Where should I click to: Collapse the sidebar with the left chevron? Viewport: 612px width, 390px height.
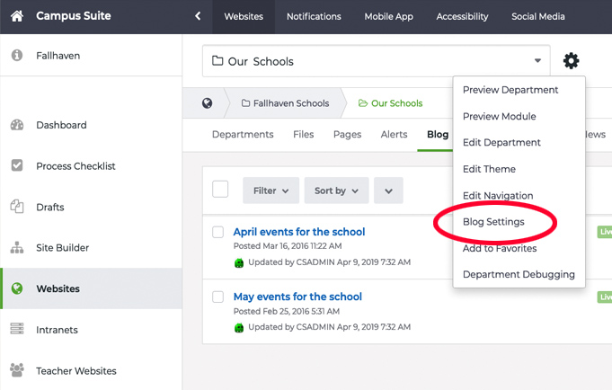point(198,16)
